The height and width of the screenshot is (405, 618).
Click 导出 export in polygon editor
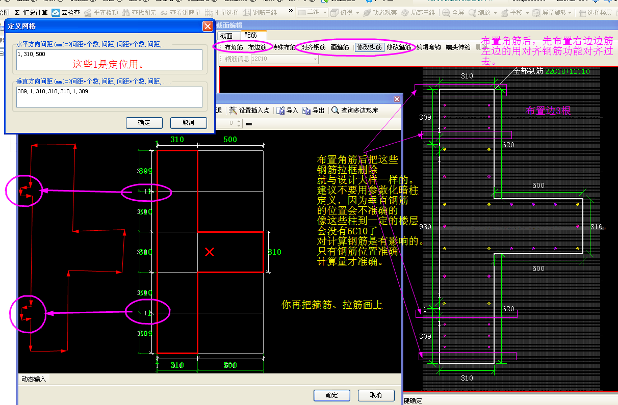[x=314, y=110]
